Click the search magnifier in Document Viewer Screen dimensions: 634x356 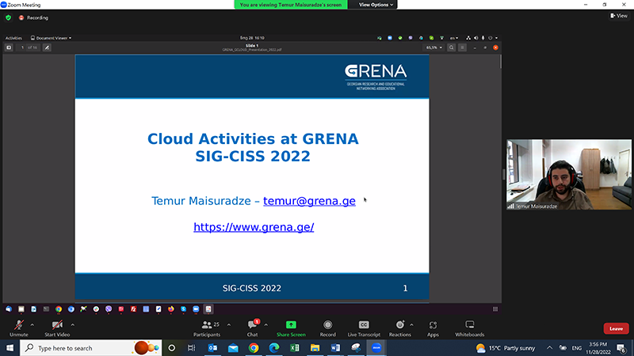(451, 47)
